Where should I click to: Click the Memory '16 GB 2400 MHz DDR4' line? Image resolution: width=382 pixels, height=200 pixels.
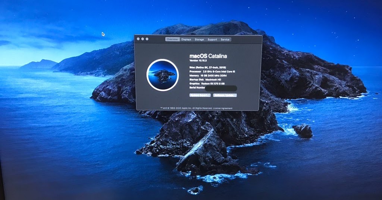[x=208, y=76]
